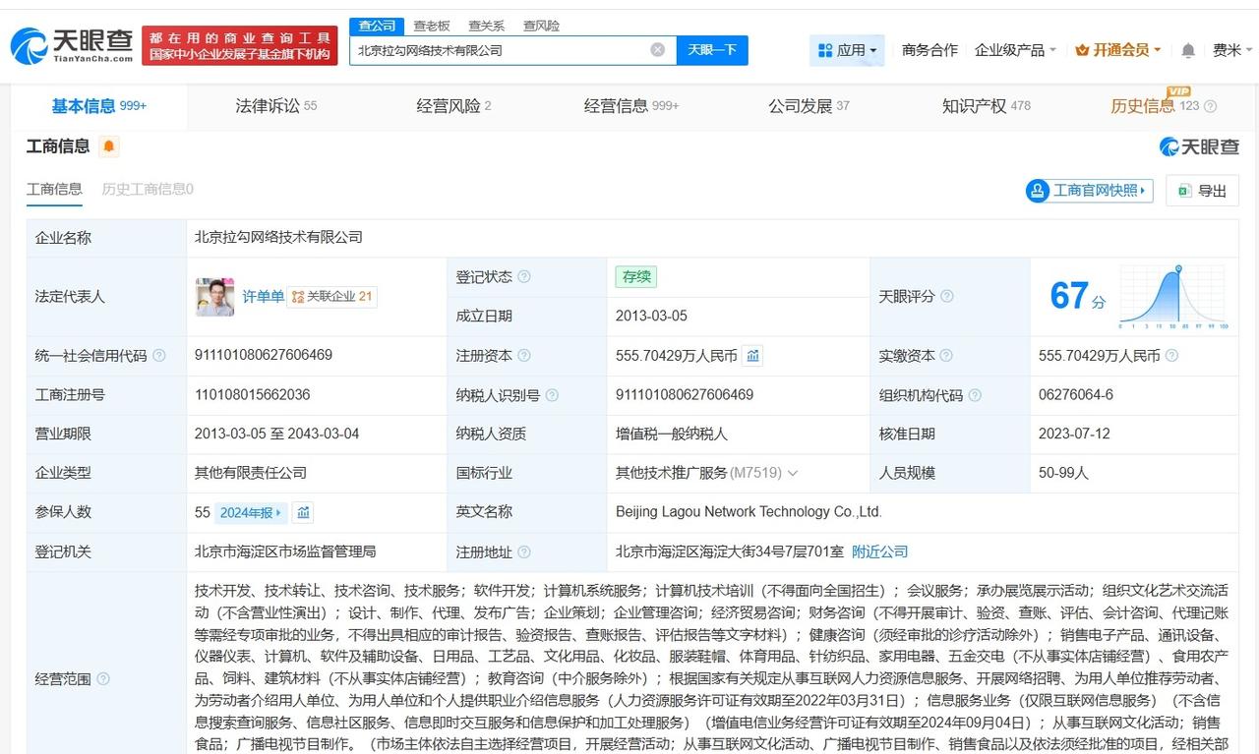Viewport: 1259px width, 754px height.
Task: Click the notification bell icon in header
Action: tap(1188, 50)
